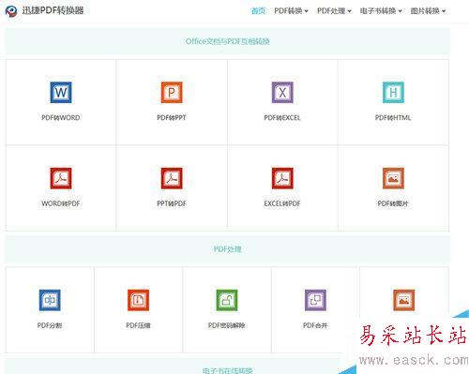
Task: Click the PDF转PPT label
Action: [172, 118]
